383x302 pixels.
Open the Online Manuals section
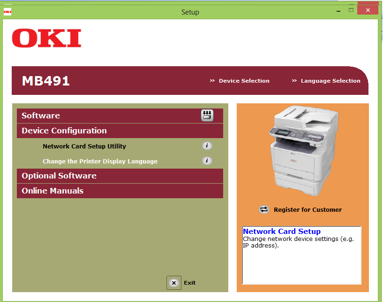tap(53, 191)
